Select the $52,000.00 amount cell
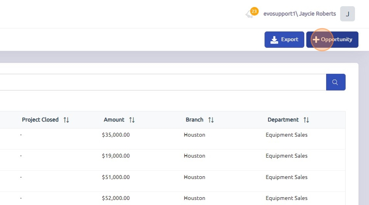Image resolution: width=369 pixels, height=205 pixels. click(x=116, y=198)
